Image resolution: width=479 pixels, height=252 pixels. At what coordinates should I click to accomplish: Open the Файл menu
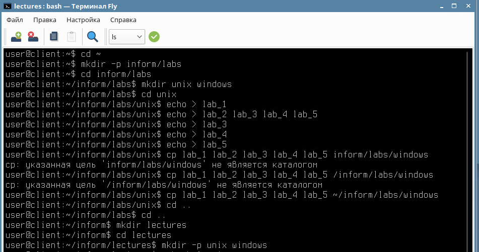pyautogui.click(x=15, y=20)
